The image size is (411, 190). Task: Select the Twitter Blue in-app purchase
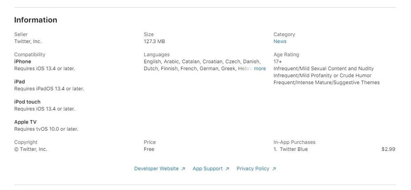(x=294, y=149)
